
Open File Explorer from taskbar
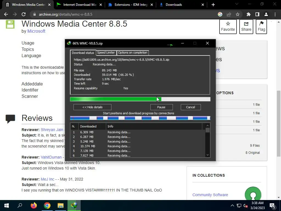[61, 206]
